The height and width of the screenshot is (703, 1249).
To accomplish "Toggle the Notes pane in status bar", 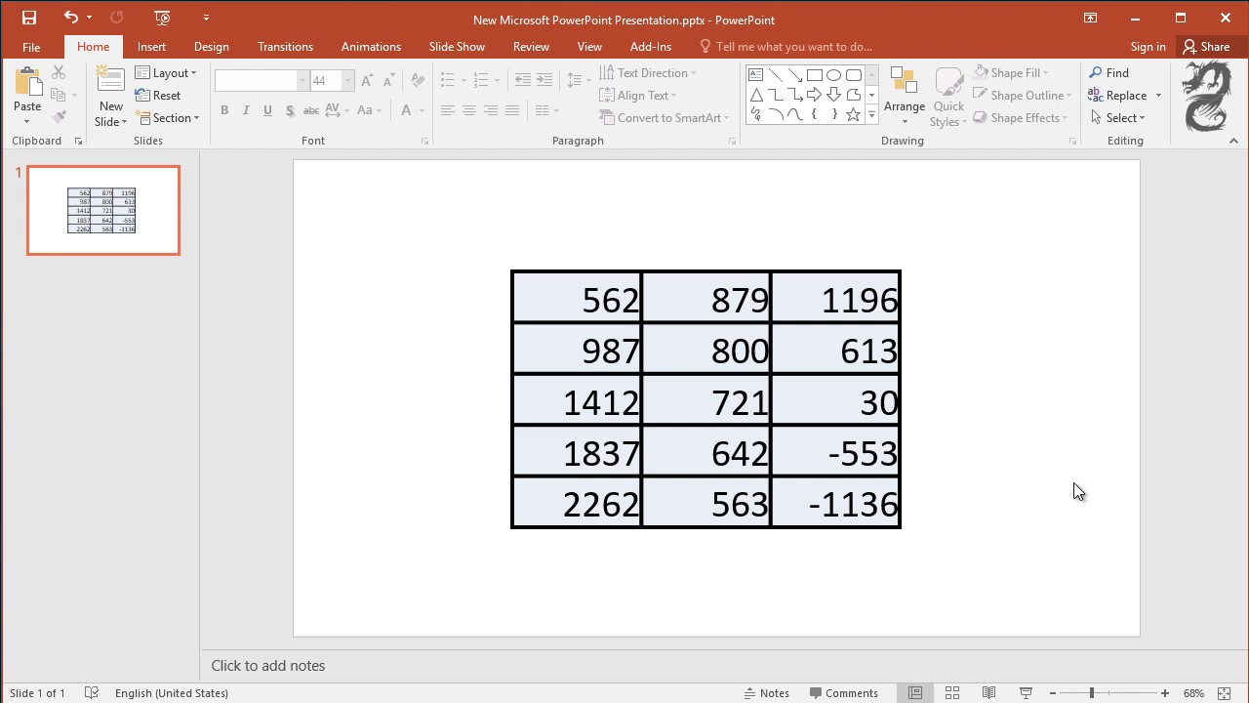I will tap(767, 693).
